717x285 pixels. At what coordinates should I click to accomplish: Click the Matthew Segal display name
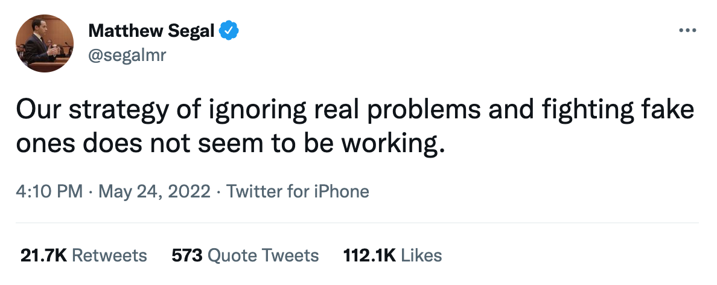(151, 31)
